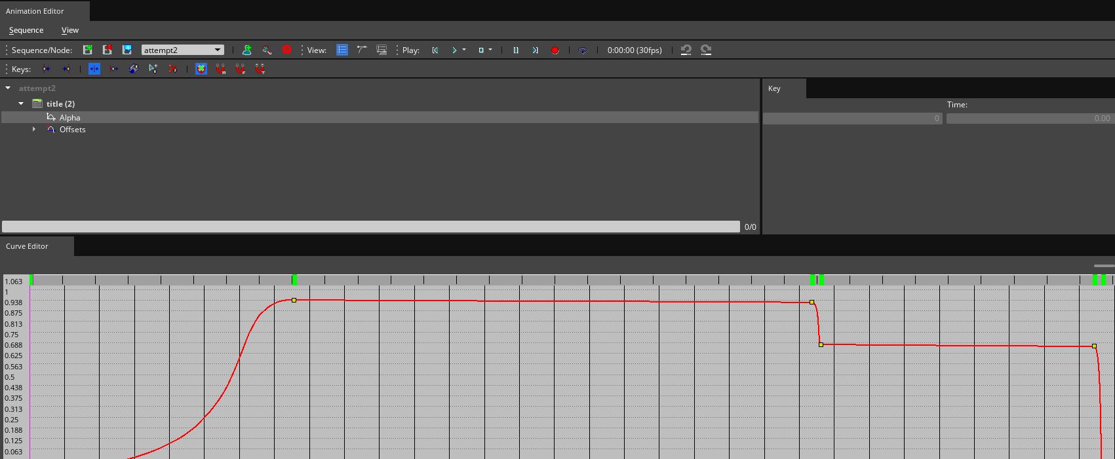
Task: Click the first green key marker on the ruler
Action: (x=31, y=280)
